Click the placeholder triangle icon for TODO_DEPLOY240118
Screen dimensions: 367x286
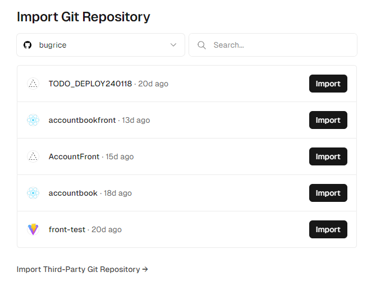click(33, 84)
